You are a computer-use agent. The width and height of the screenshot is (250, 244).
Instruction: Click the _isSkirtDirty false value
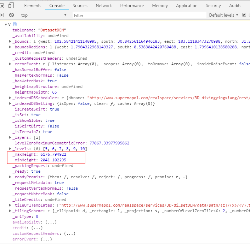pos(53,126)
